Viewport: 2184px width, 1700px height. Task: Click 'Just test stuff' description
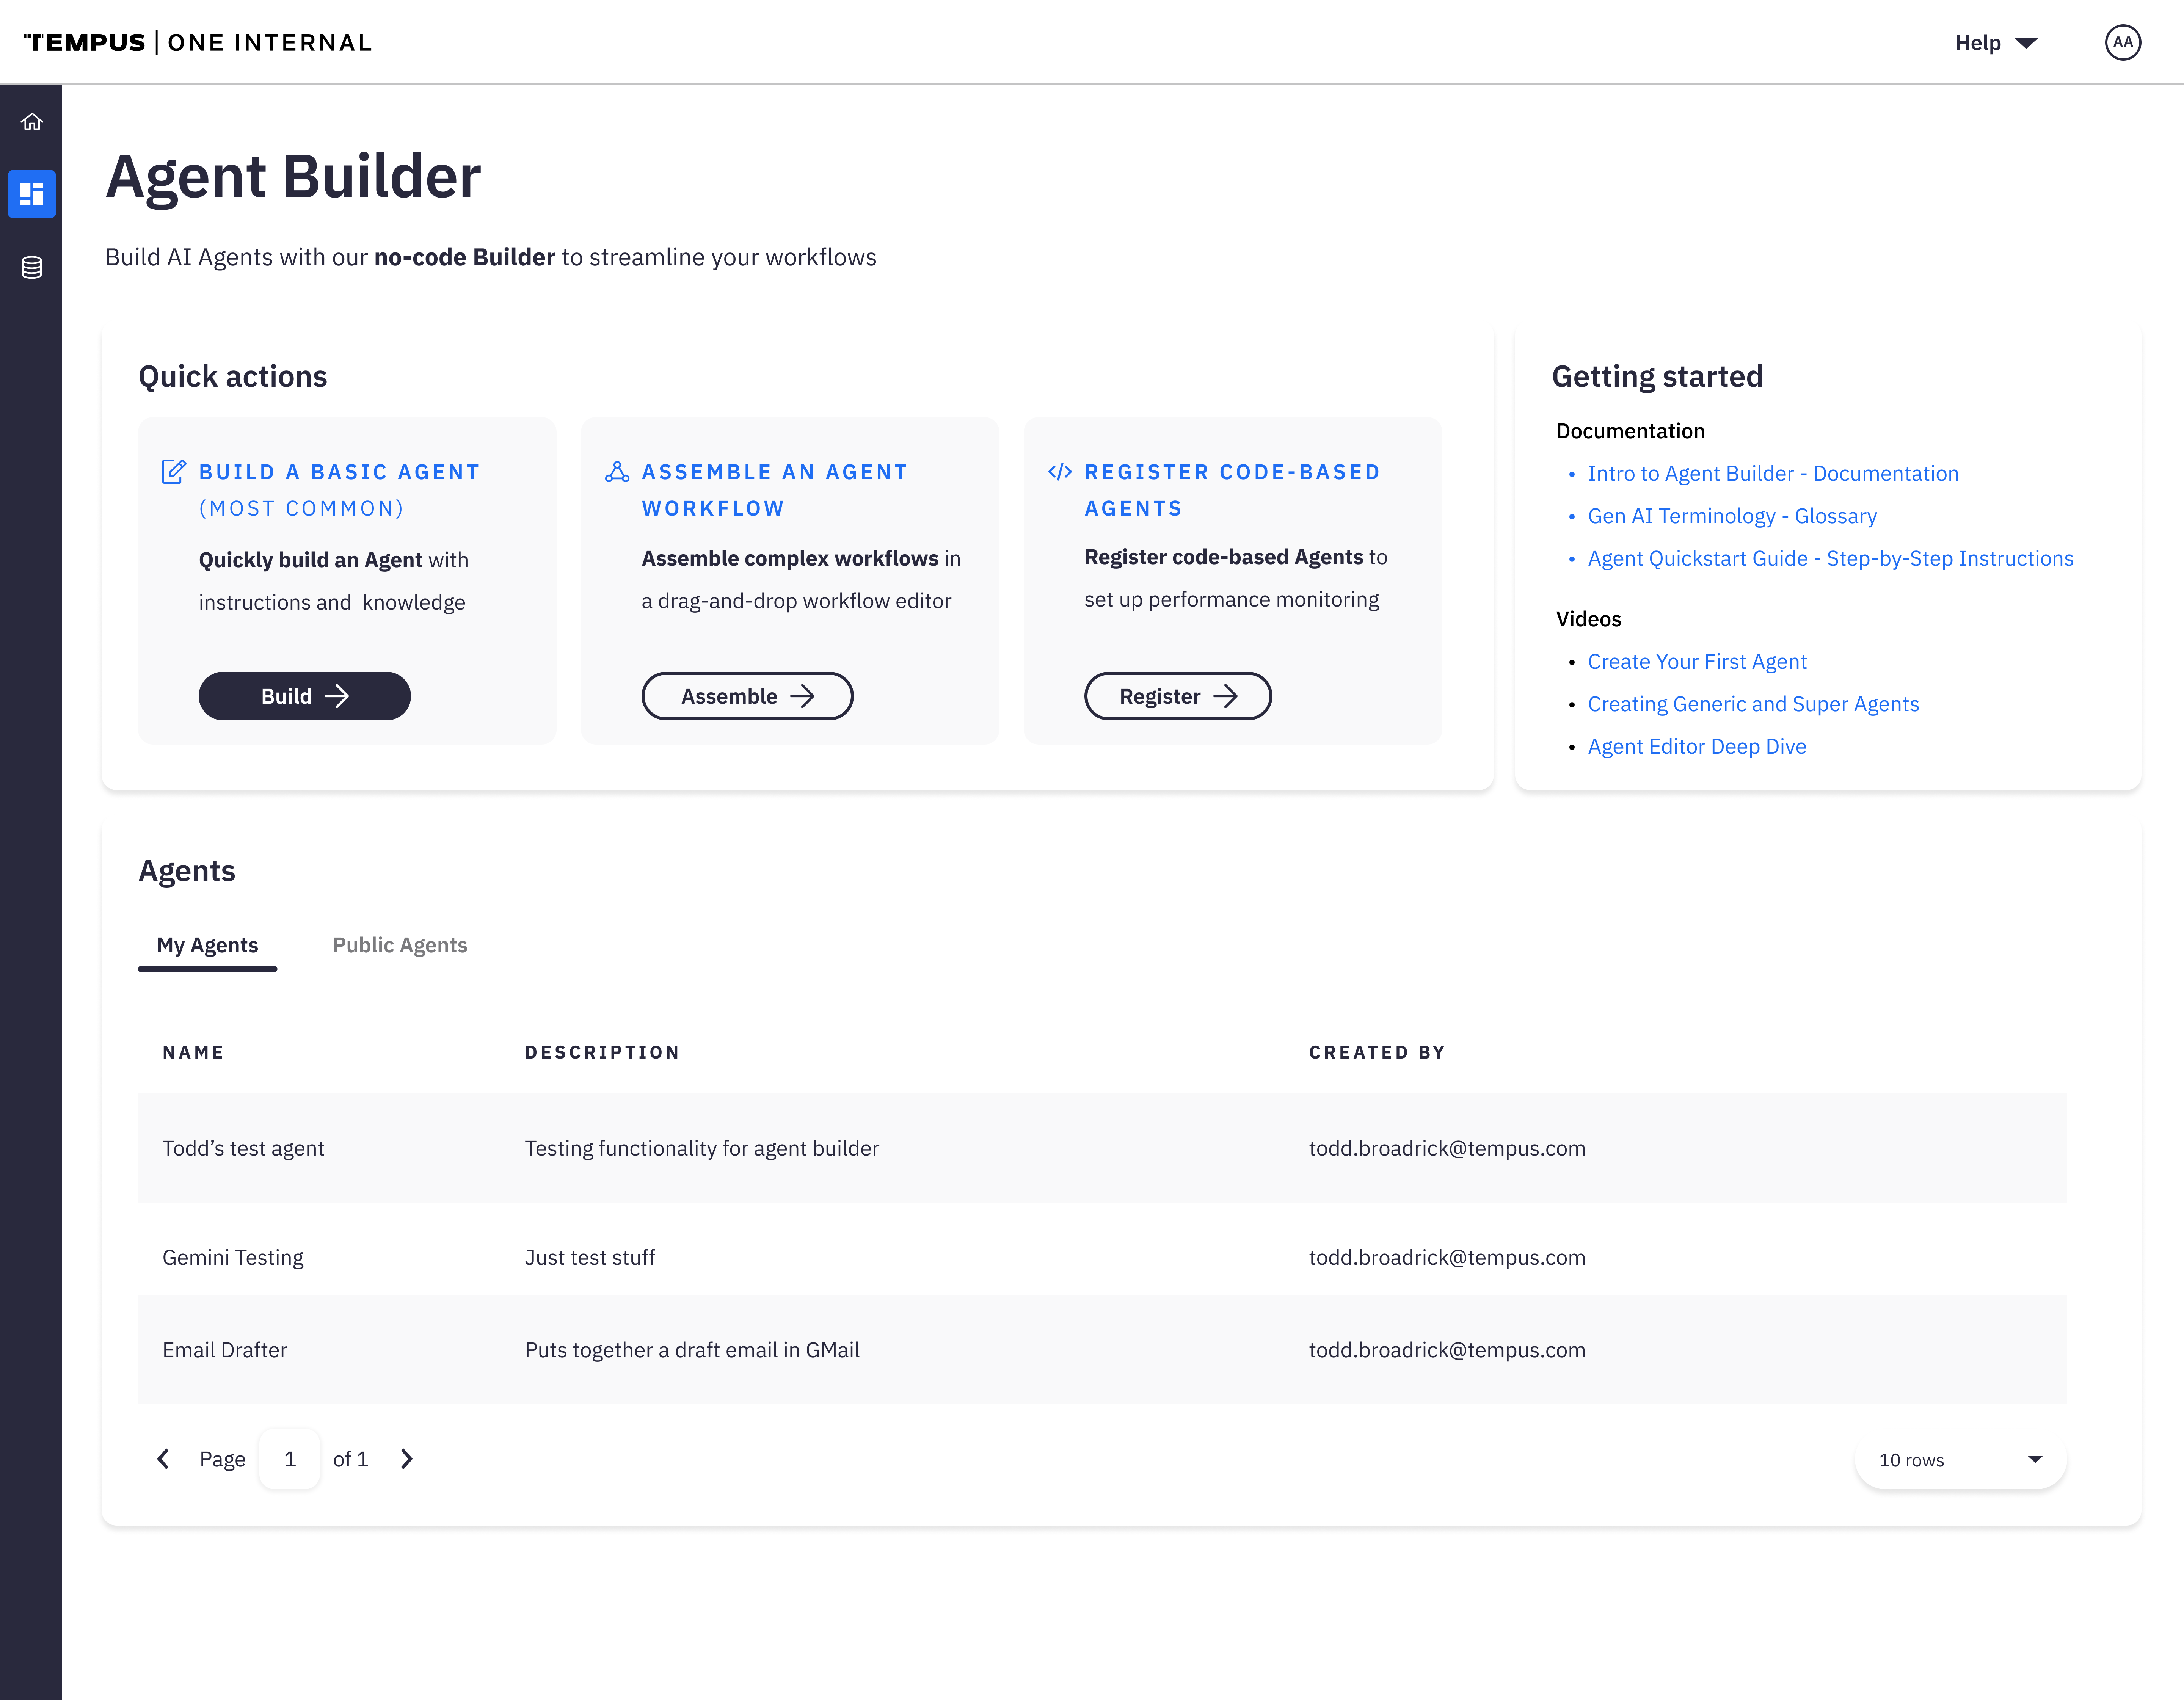(x=590, y=1257)
